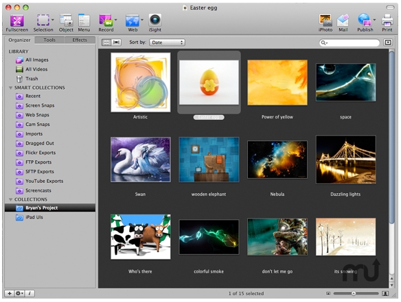
Task: Open the Publish dropdown arrow
Action: pyautogui.click(x=374, y=20)
